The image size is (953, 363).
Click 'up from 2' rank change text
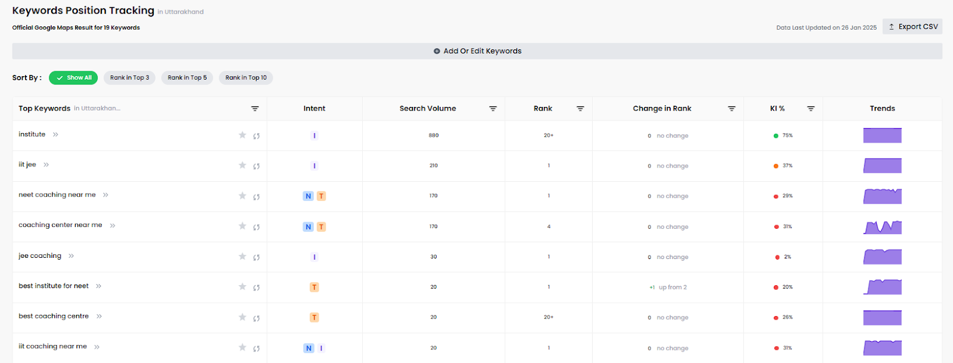click(672, 288)
